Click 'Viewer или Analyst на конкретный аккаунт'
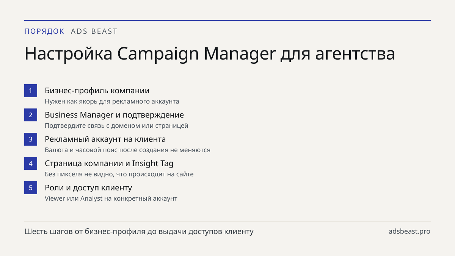The width and height of the screenshot is (455, 256). [111, 198]
